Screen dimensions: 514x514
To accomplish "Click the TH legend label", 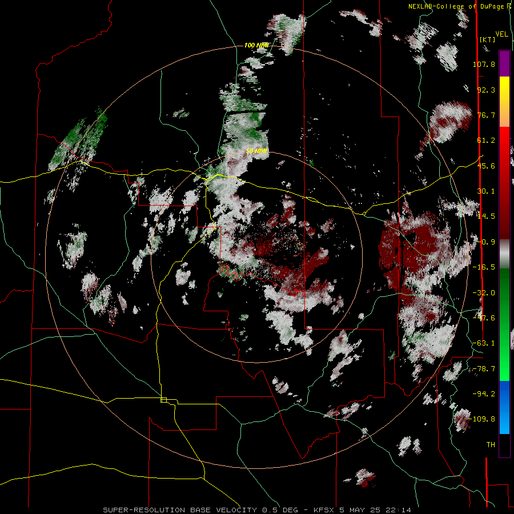I will 491,445.
